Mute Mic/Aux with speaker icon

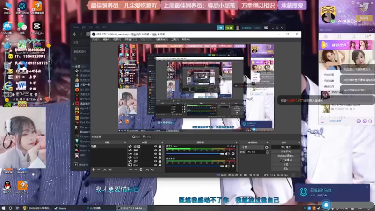pos(227,154)
